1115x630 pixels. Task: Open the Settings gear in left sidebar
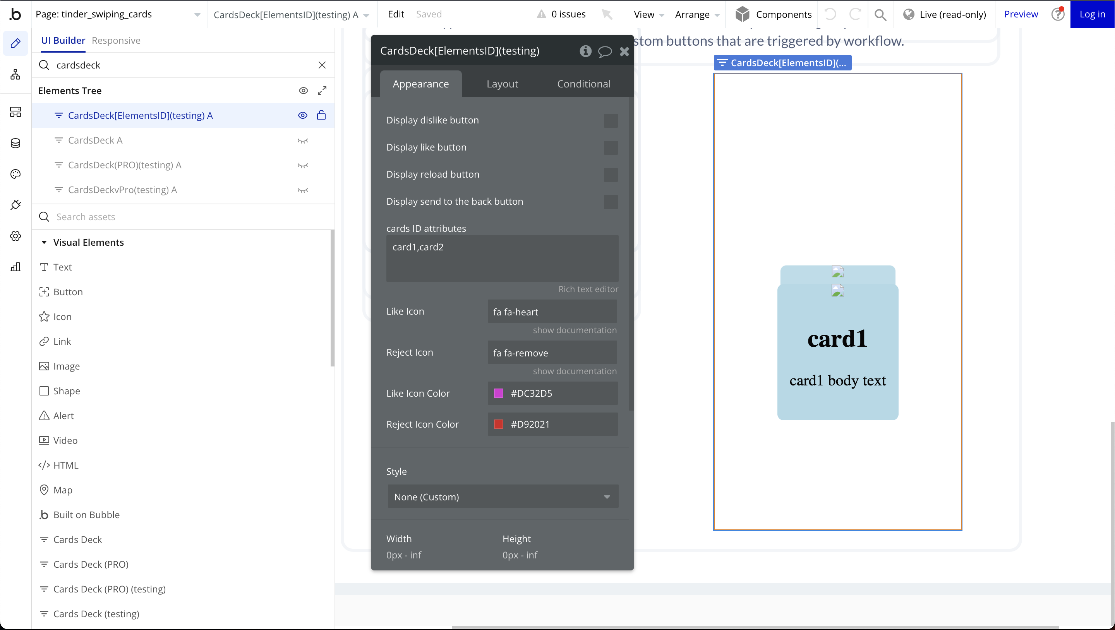(15, 236)
